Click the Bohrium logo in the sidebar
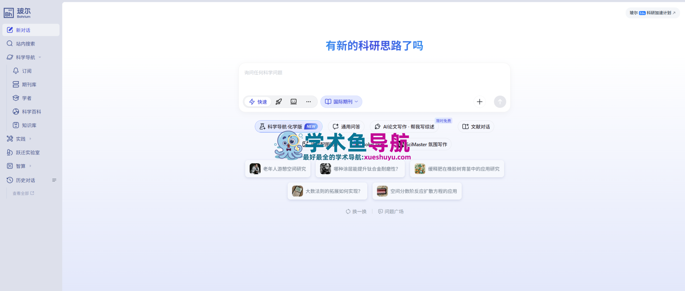Screen dimensions: 685x291 point(17,13)
